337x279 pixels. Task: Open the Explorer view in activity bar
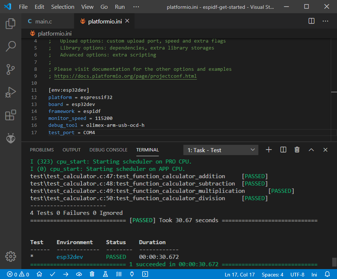coord(11,23)
